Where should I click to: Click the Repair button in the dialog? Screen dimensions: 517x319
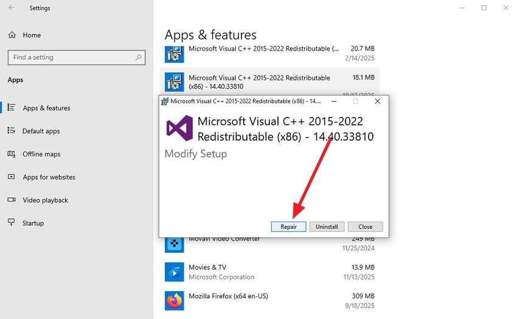point(288,226)
